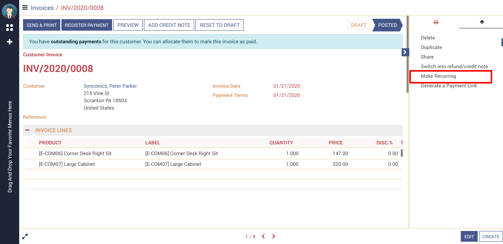Screen dimensions: 503x244
Task: Click the Register Payment button
Action: point(86,25)
